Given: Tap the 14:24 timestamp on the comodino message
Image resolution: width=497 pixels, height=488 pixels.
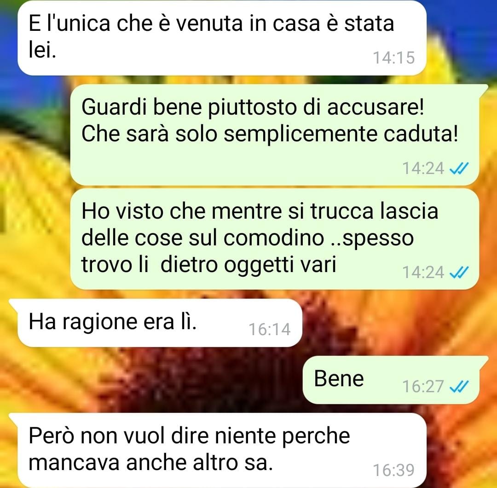Looking at the screenshot, I should 423,272.
